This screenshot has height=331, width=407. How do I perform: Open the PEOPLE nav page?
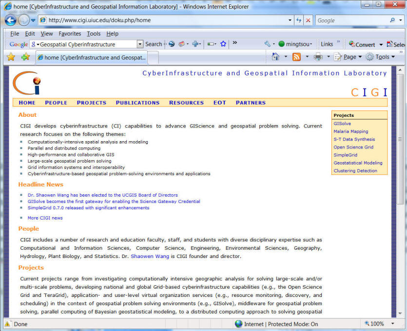[x=56, y=103]
